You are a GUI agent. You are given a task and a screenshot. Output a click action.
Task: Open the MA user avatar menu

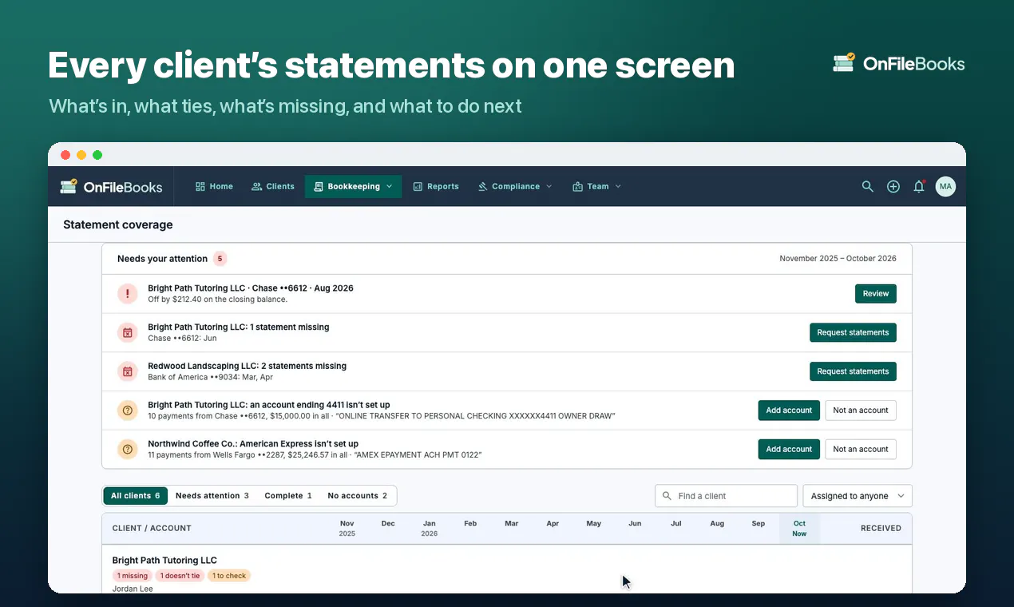[x=945, y=186]
